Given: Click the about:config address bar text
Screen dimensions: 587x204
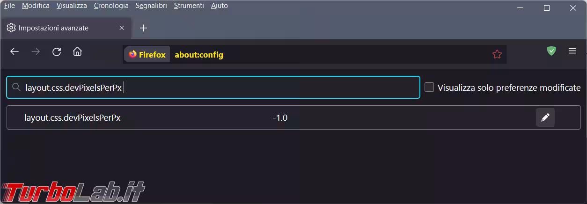Looking at the screenshot, I should click(x=199, y=55).
